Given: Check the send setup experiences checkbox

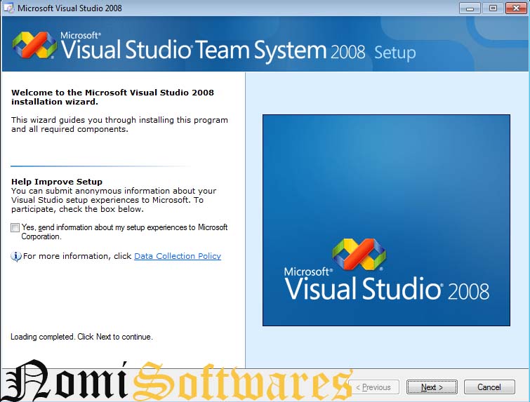Looking at the screenshot, I should [x=15, y=228].
